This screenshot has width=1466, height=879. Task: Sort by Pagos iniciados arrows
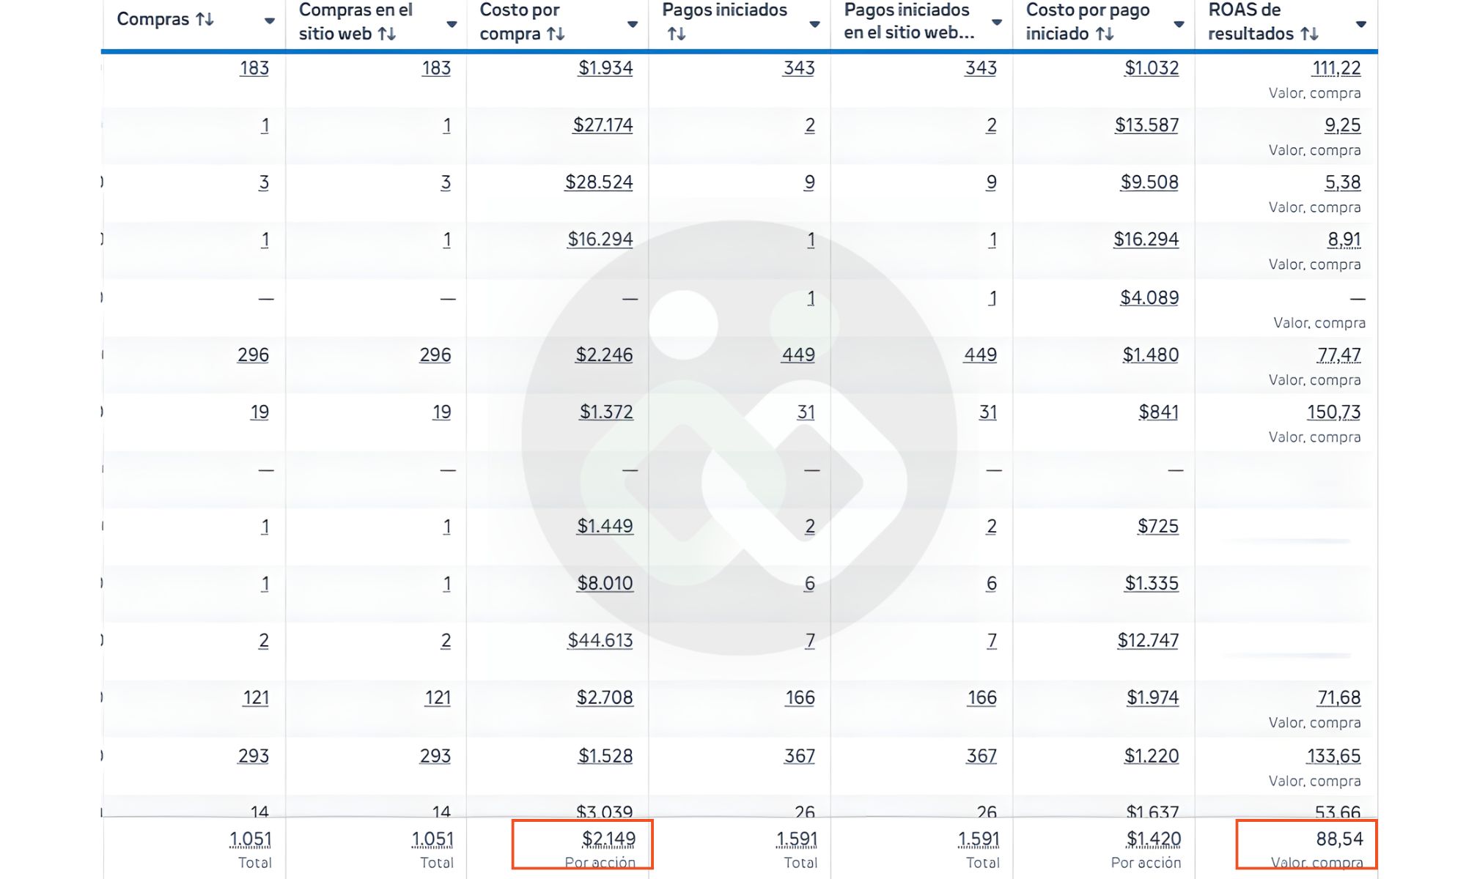pos(677,34)
